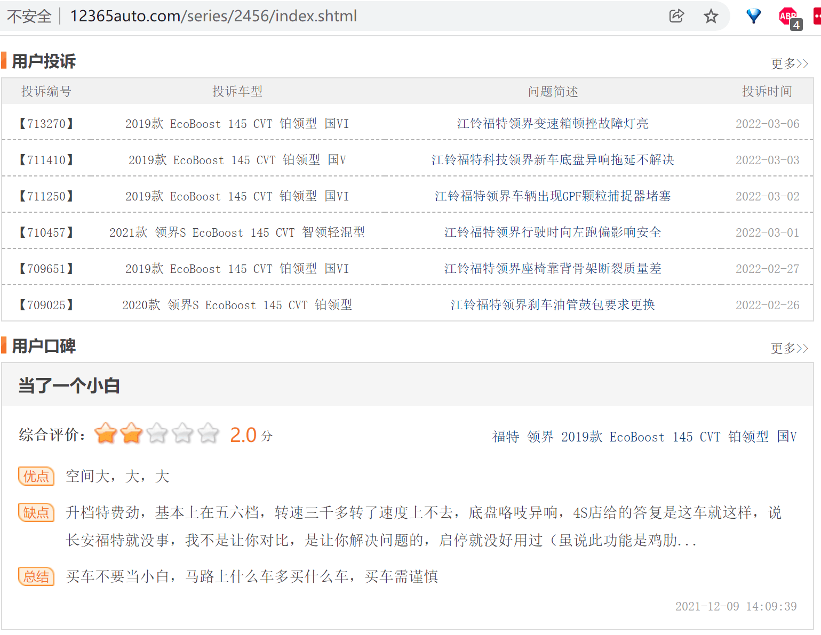Open complaint number 709651

pos(46,269)
